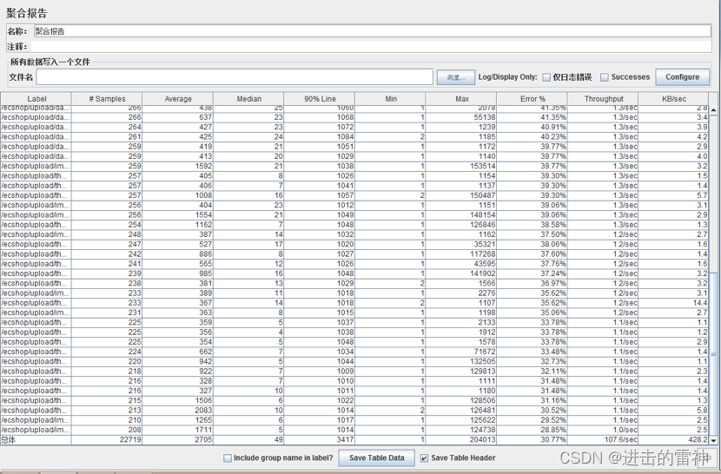Viewport: 721px width, 474px height.
Task: Click samples value 208
Action: click(135, 430)
